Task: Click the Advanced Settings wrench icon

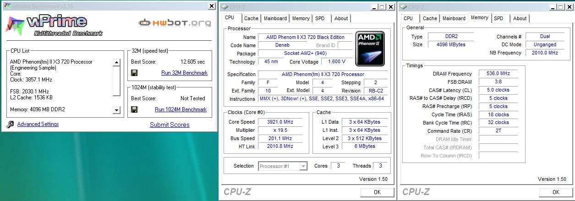Action: pos(10,125)
